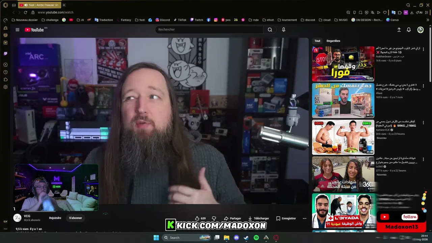
Task: Open Steam from the taskbar
Action: [x=246, y=238]
